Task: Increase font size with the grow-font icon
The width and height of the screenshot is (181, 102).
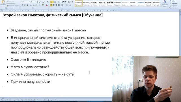Action: 37,2
